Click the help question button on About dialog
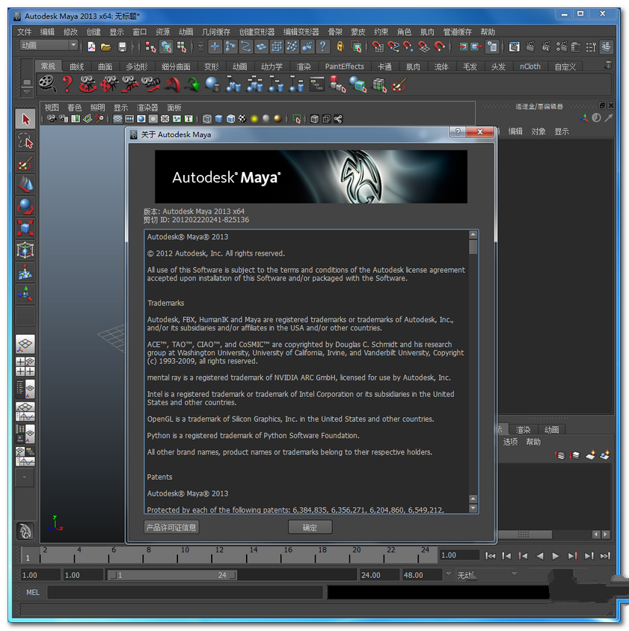This screenshot has width=629, height=631. click(458, 132)
